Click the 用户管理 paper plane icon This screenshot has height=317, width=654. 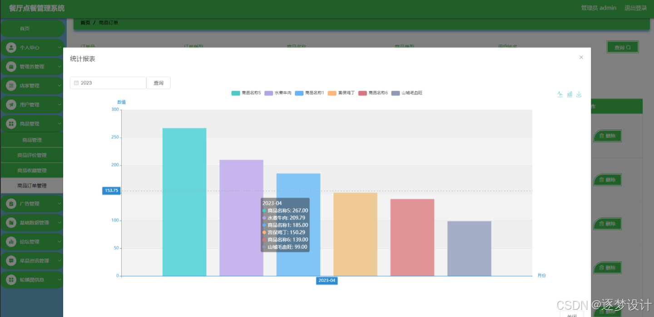click(x=11, y=104)
